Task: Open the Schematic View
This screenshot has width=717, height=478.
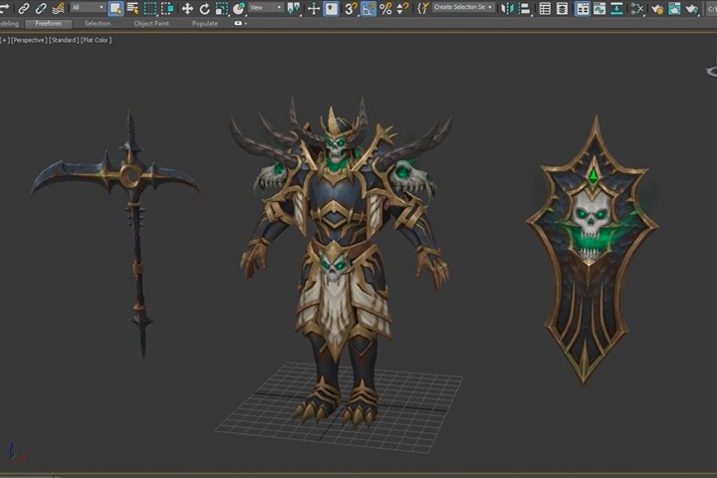Action: (637, 8)
